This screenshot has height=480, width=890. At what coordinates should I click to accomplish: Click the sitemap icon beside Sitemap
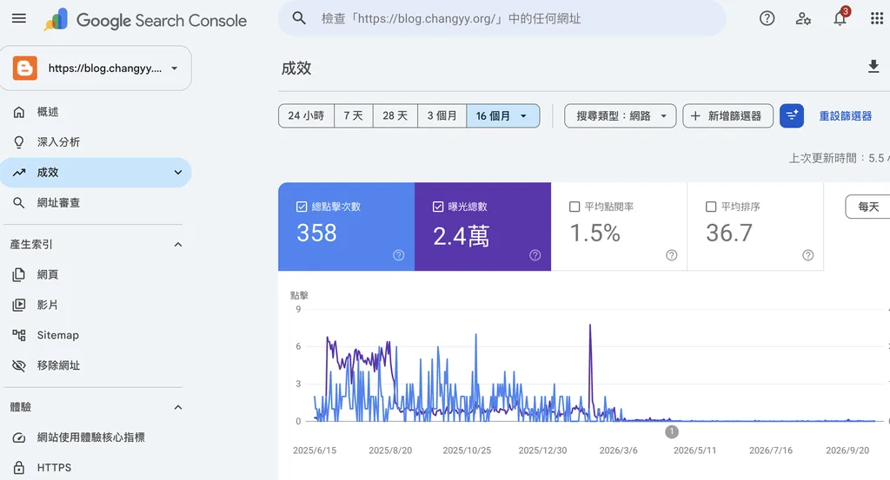[x=19, y=336]
